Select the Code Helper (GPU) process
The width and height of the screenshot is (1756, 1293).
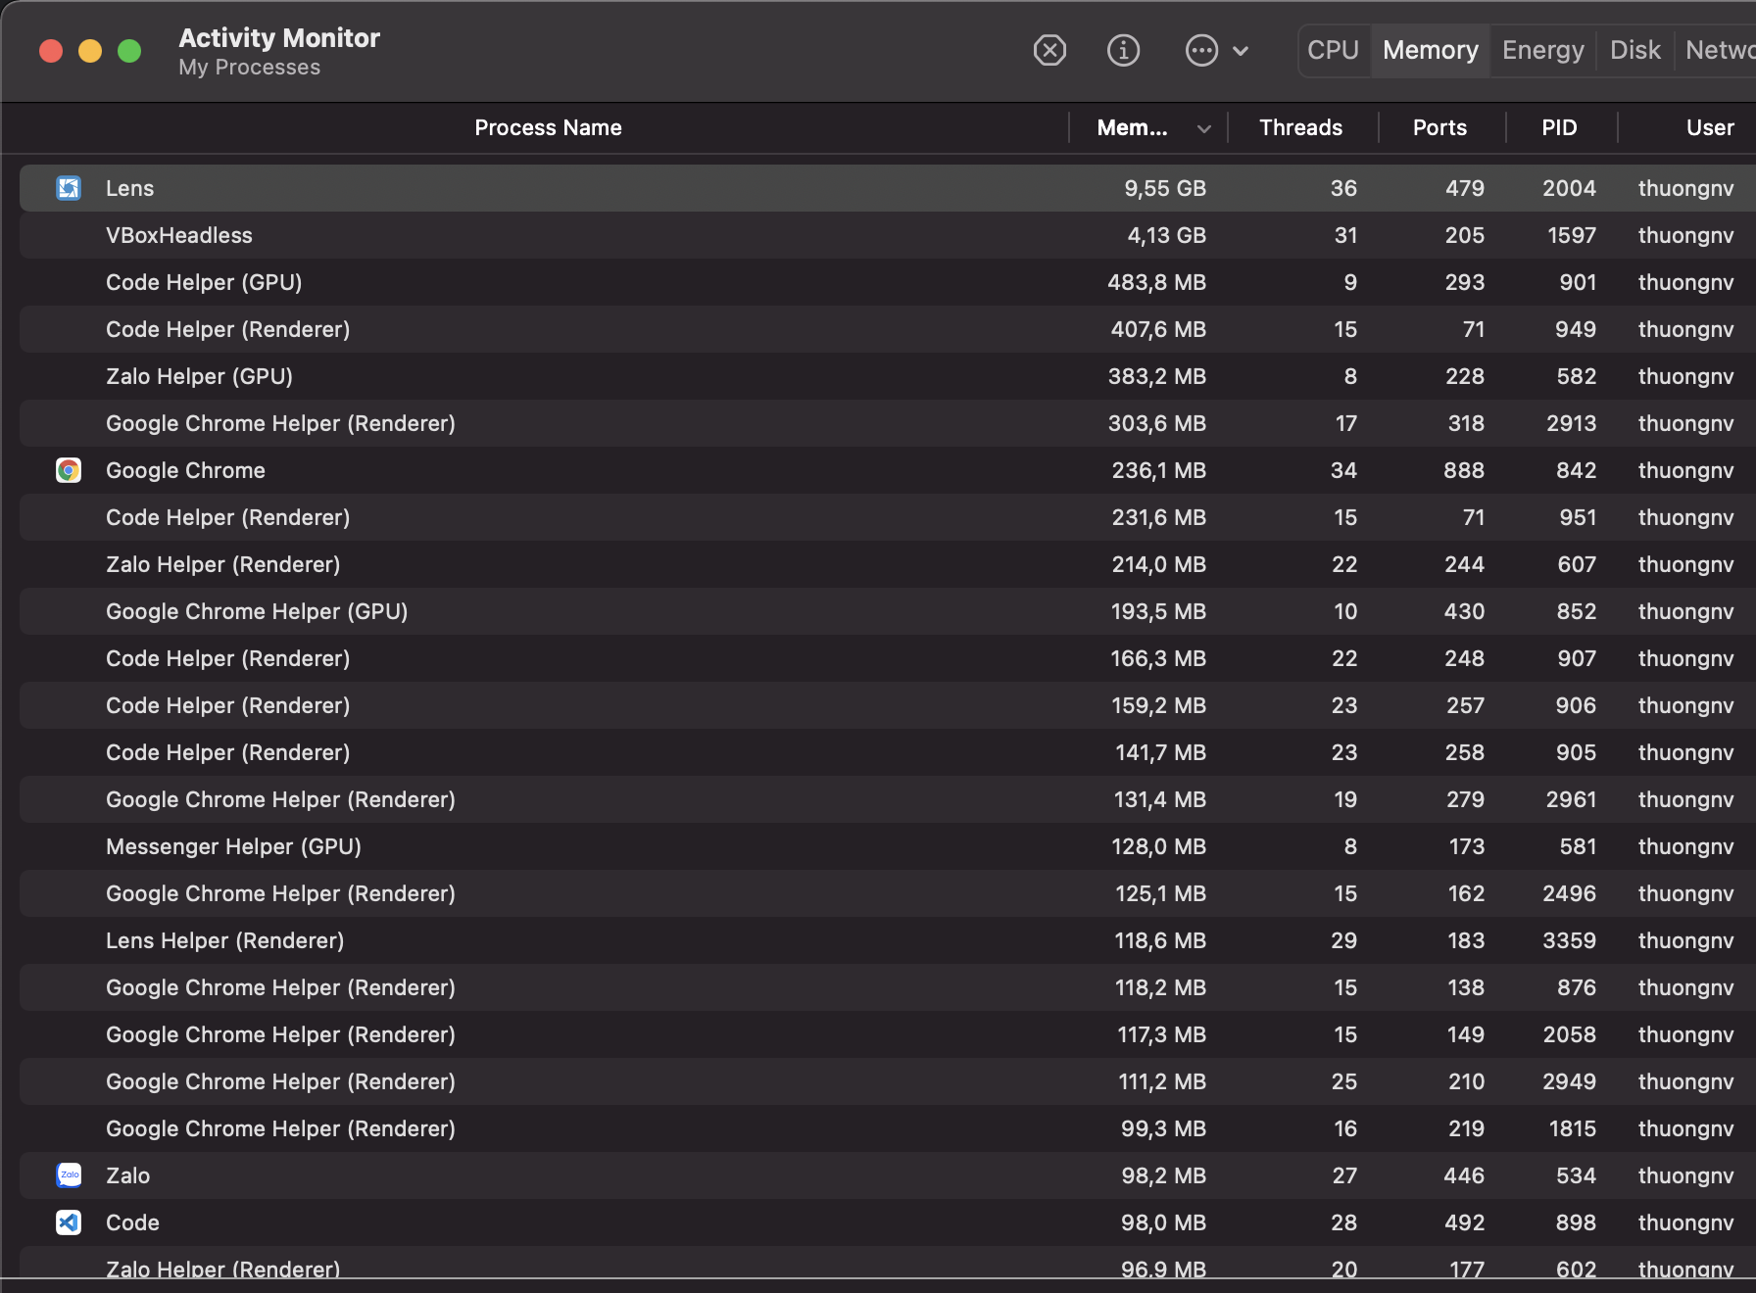click(x=887, y=282)
